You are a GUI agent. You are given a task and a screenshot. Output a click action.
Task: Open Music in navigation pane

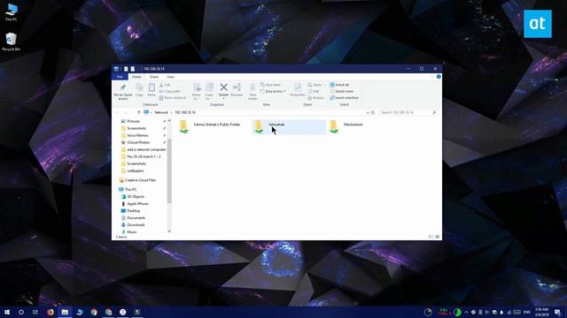[132, 231]
